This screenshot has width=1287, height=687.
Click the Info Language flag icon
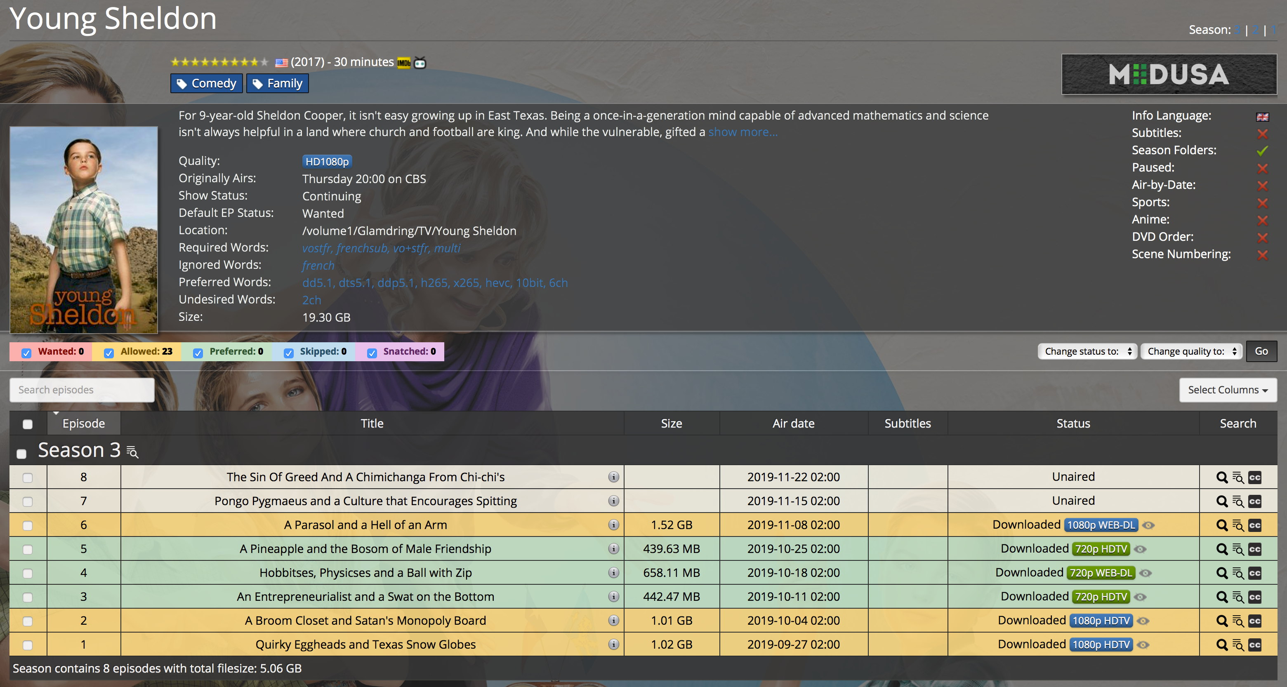click(1262, 117)
